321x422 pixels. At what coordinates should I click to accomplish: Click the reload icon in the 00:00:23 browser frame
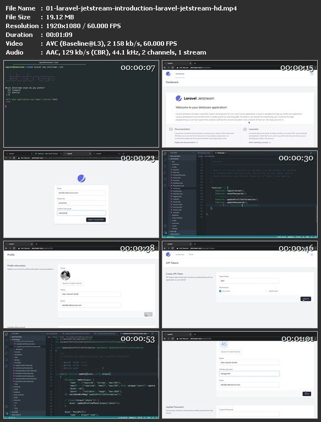pyautogui.click(x=14, y=158)
